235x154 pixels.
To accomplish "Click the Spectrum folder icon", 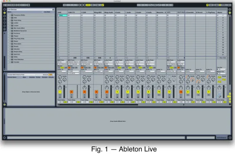I will click(x=12, y=54).
